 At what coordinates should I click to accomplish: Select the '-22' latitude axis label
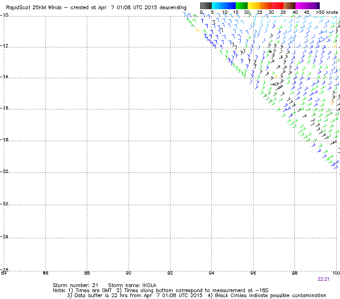coord(4,203)
